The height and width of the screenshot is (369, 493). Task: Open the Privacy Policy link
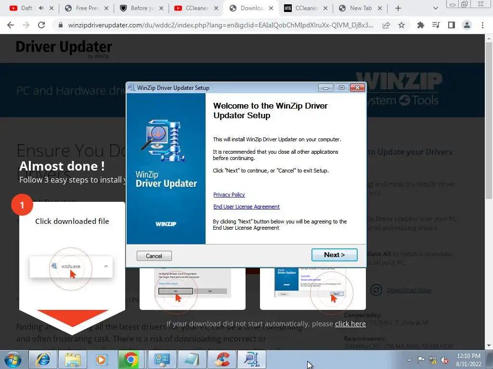tap(229, 195)
